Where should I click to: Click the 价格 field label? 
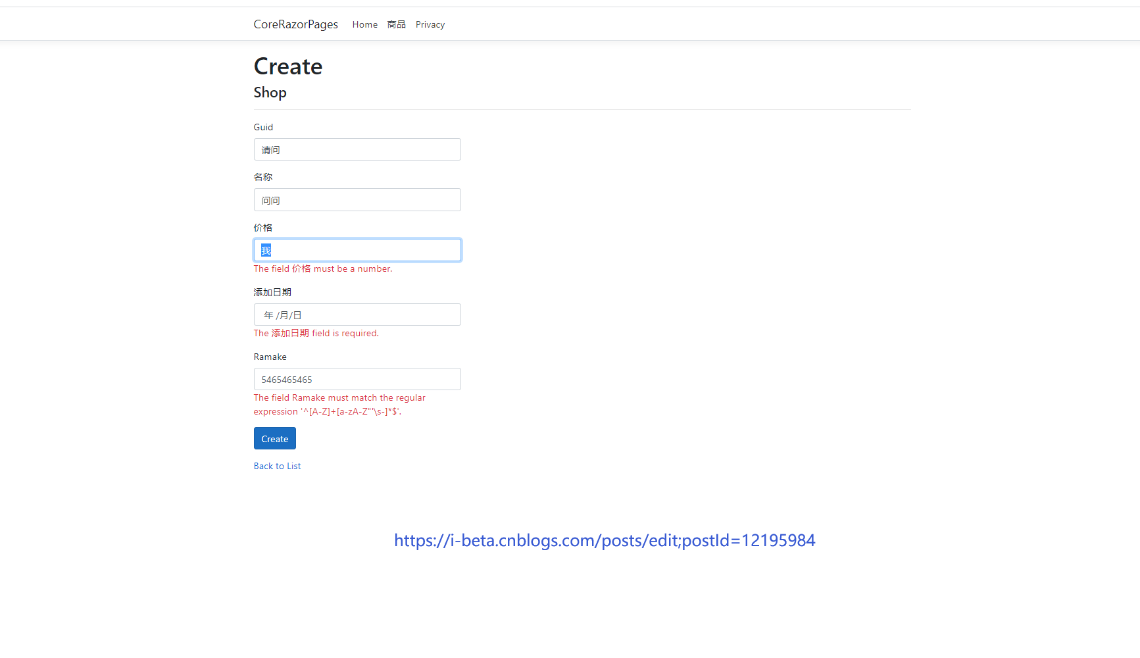[262, 228]
